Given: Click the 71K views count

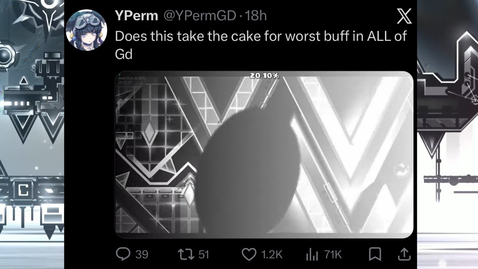Looking at the screenshot, I should 333,255.
